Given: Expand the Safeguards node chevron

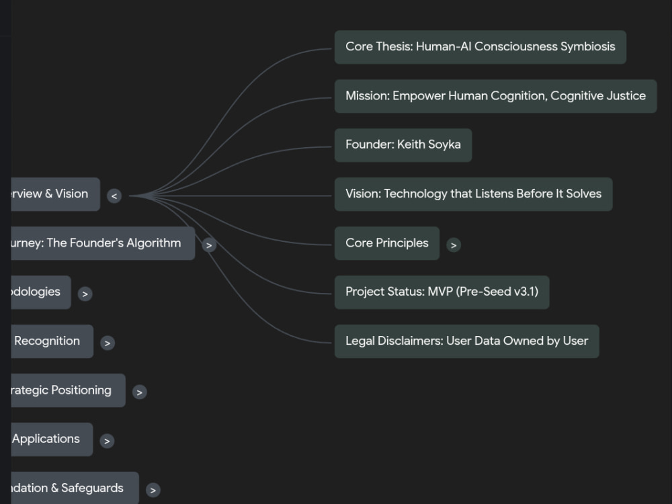Looking at the screenshot, I should tap(153, 490).
